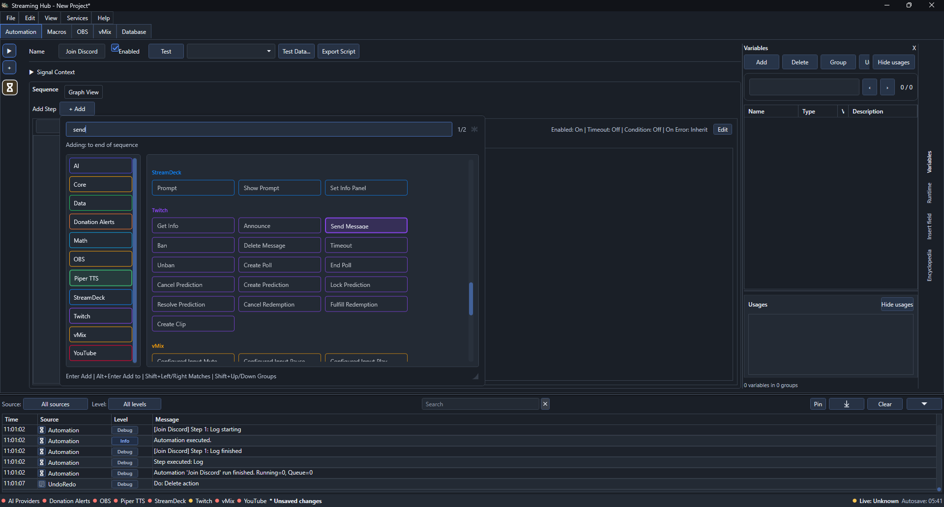Select the Data category

click(101, 203)
